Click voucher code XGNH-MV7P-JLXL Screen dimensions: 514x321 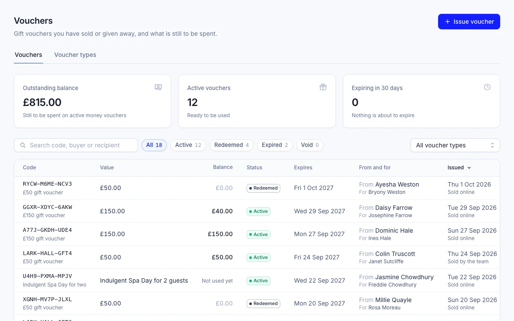click(47, 299)
